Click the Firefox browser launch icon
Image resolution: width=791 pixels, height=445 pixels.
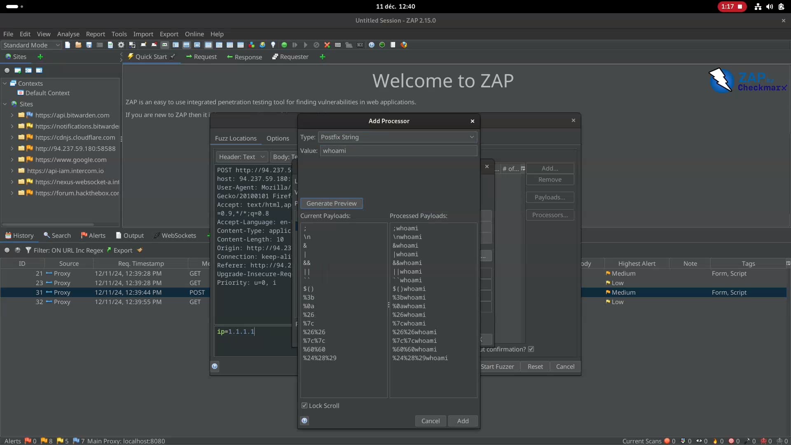404,45
